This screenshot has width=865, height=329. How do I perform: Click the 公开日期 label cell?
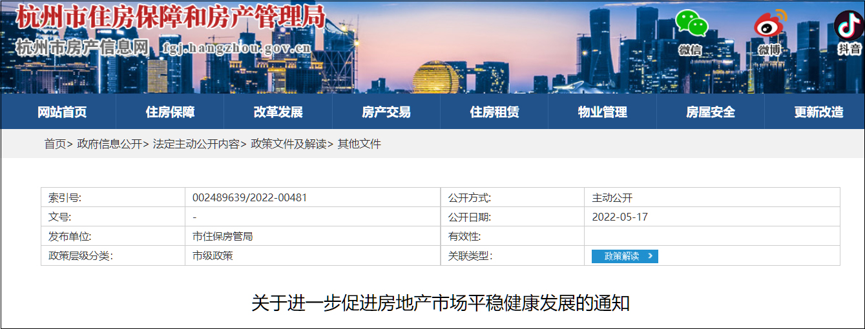point(512,217)
